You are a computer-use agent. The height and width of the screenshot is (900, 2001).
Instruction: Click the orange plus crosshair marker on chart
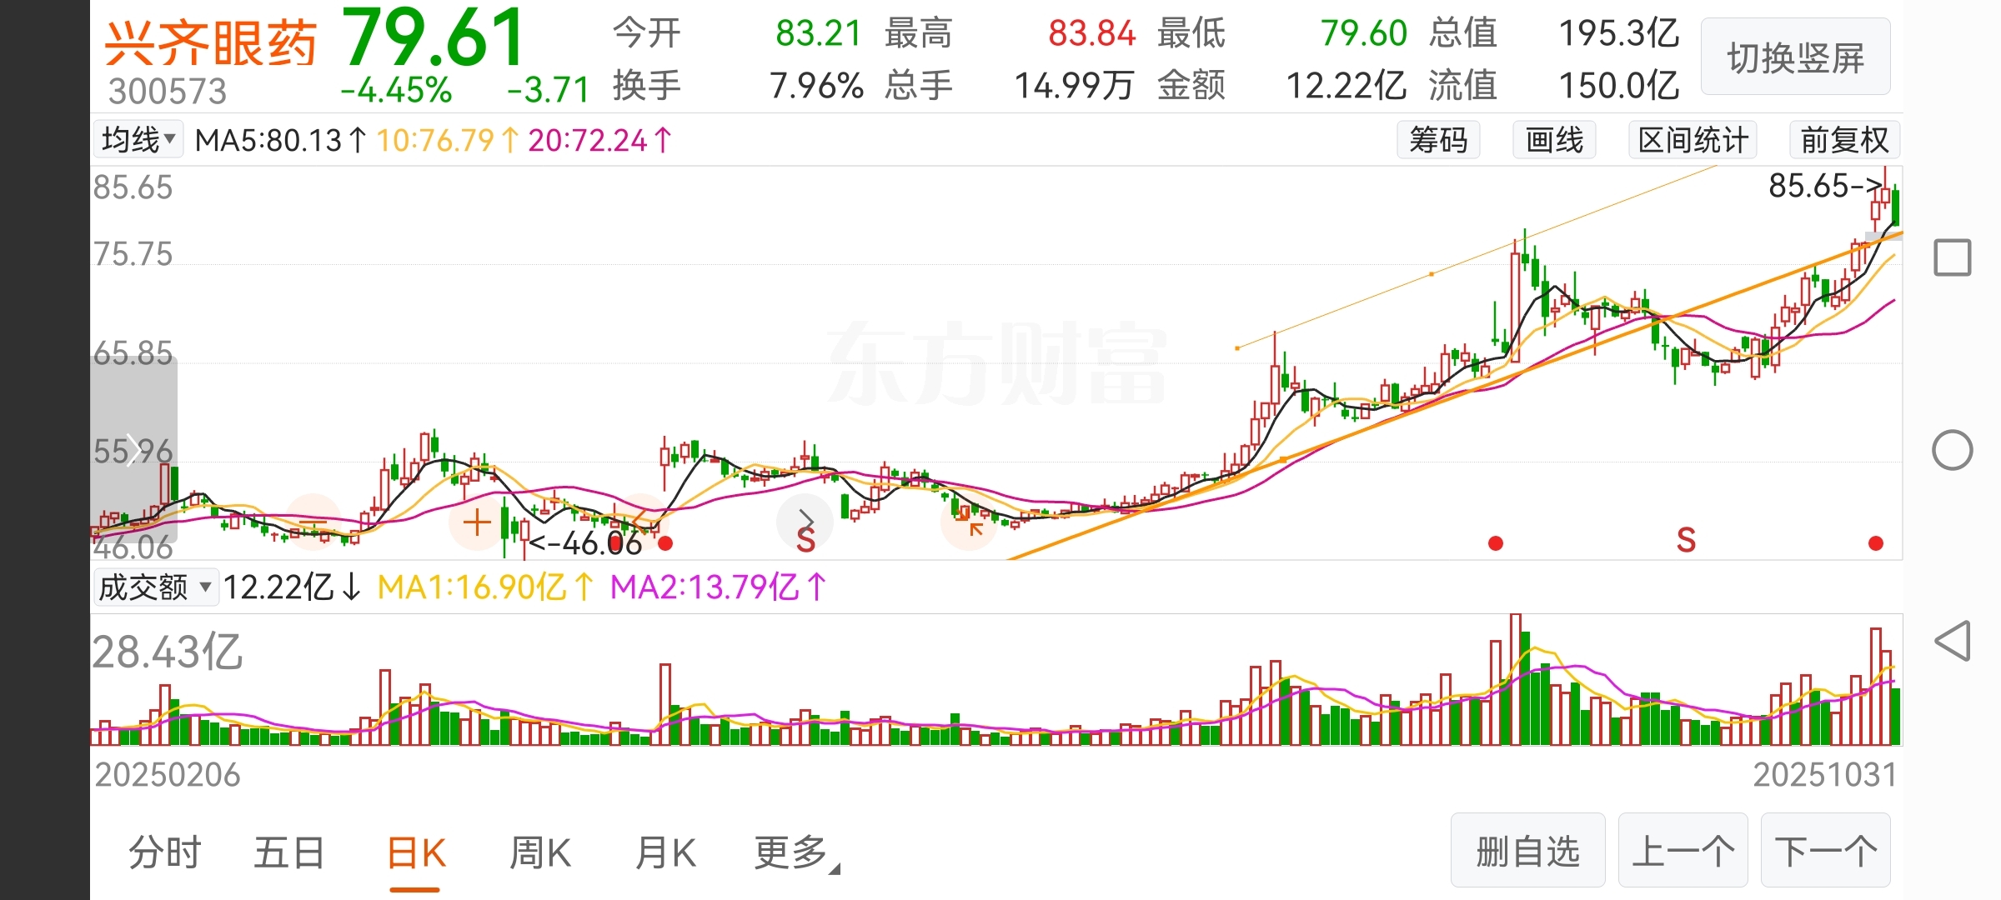[476, 522]
